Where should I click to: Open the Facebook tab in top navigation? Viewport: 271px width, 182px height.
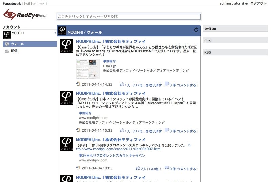12,3
